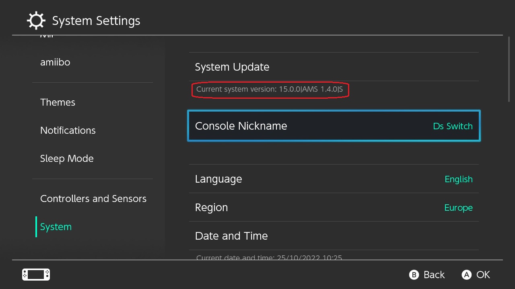
Task: Open Sleep Mode settings
Action: coord(67,159)
